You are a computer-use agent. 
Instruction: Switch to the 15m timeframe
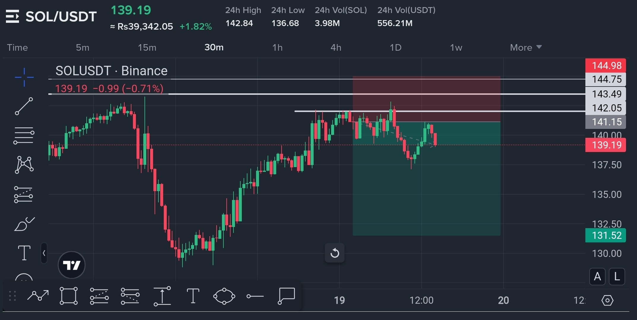click(x=147, y=47)
